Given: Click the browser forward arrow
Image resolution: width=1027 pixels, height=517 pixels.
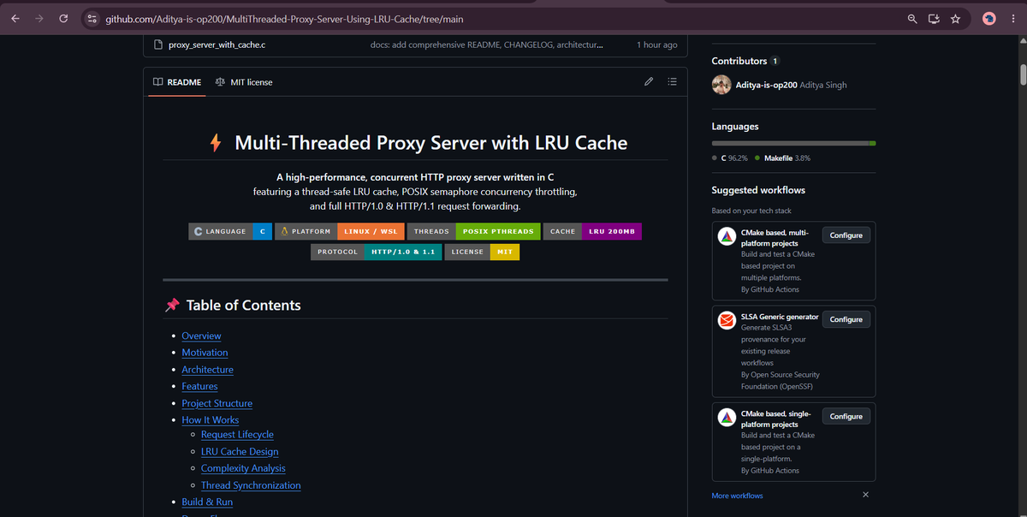Looking at the screenshot, I should [39, 18].
